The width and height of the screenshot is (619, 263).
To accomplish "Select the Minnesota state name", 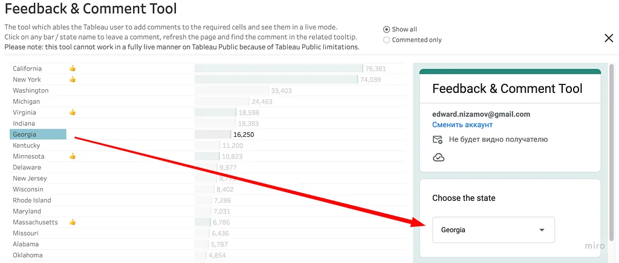I will click(x=28, y=156).
